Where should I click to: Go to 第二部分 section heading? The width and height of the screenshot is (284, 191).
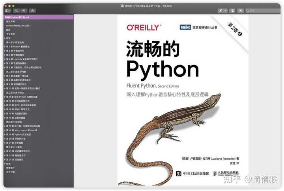16,72
